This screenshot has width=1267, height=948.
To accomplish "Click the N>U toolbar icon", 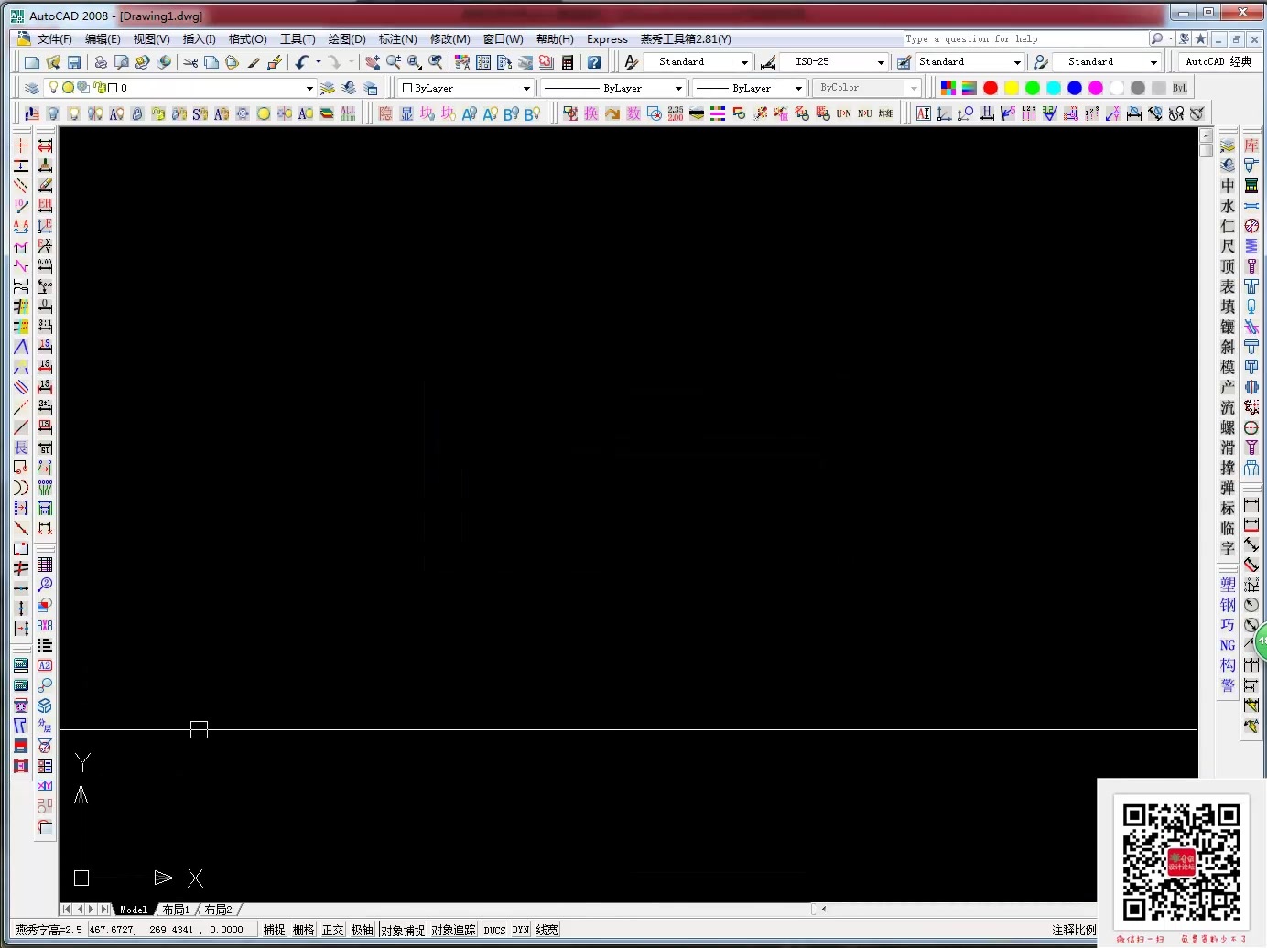I will point(864,113).
